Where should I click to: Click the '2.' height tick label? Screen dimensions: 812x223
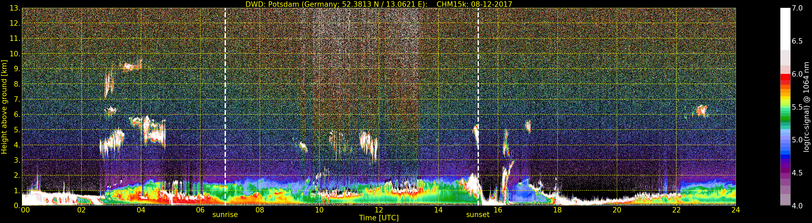(17, 175)
